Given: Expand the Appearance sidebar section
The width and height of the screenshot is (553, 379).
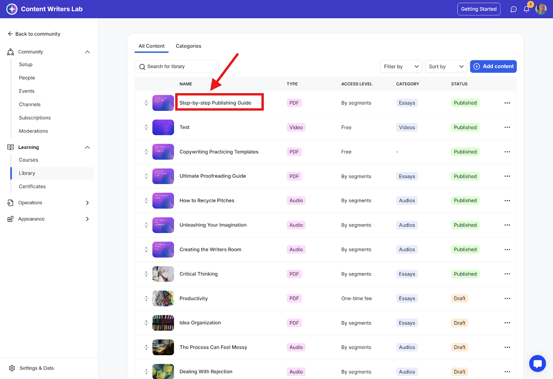Looking at the screenshot, I should tap(87, 219).
